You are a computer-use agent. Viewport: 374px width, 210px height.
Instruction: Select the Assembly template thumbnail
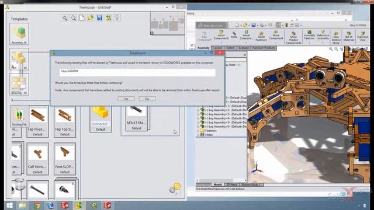[x=19, y=34]
